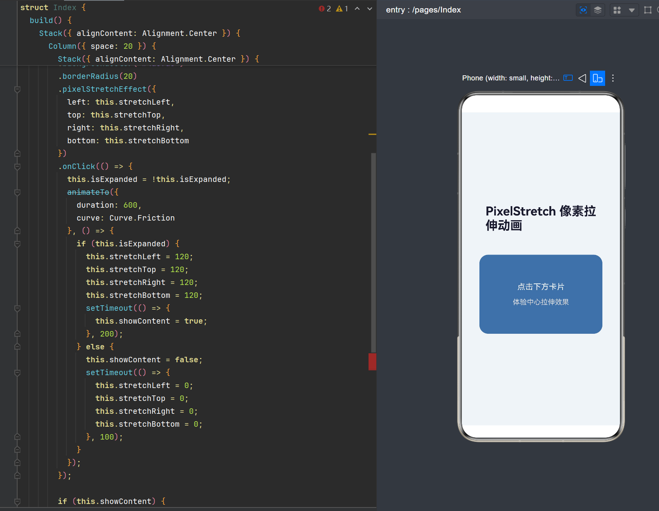Click the sticky 'struct Index {' header line
This screenshot has height=511, width=659.
tap(53, 7)
